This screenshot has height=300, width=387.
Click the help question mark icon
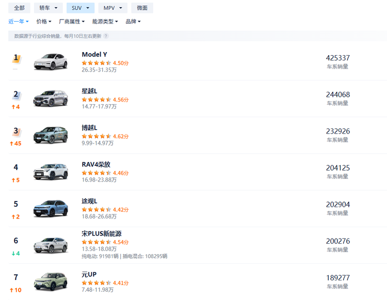tap(106, 37)
